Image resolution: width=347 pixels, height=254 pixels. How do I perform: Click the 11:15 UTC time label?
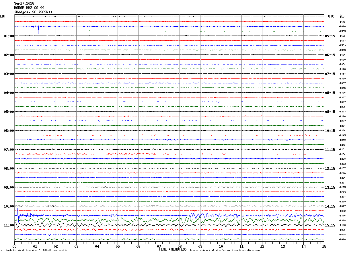coord(330,150)
